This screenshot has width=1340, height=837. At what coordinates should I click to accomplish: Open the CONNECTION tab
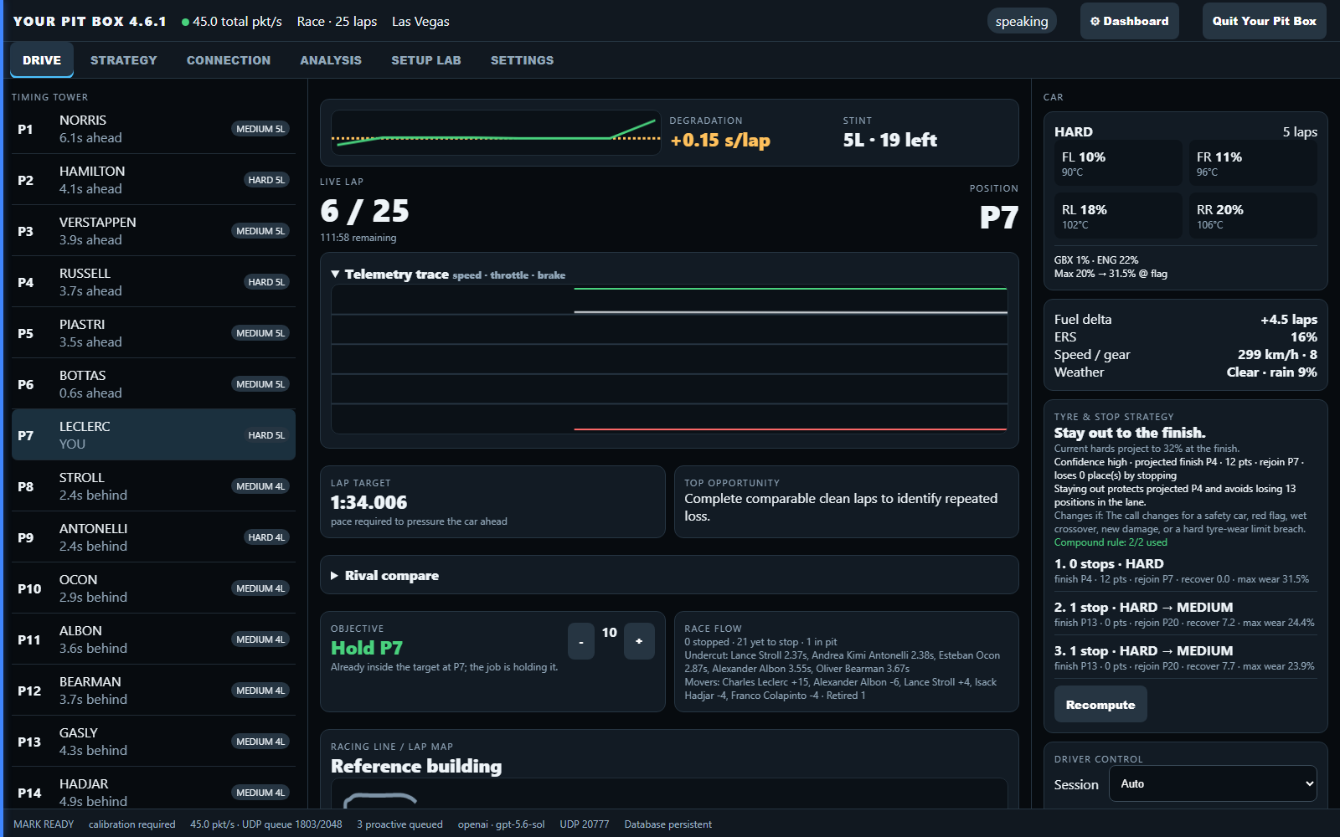point(229,60)
